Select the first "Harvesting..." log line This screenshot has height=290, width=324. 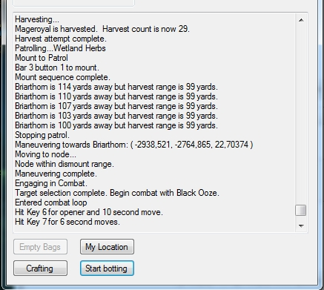click(x=37, y=19)
